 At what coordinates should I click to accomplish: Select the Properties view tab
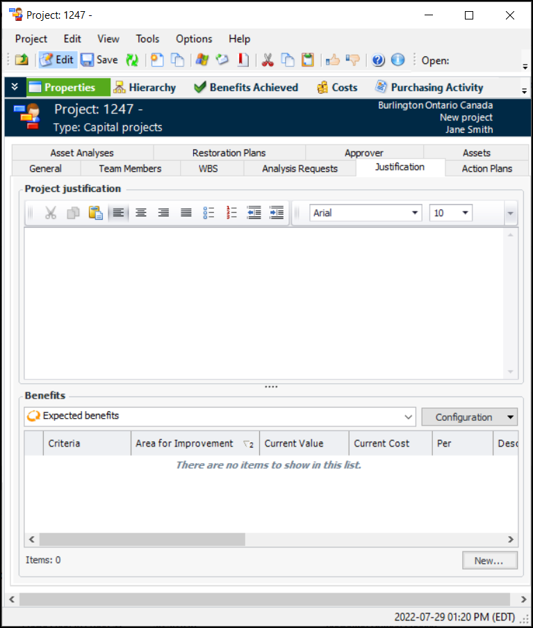tap(68, 88)
